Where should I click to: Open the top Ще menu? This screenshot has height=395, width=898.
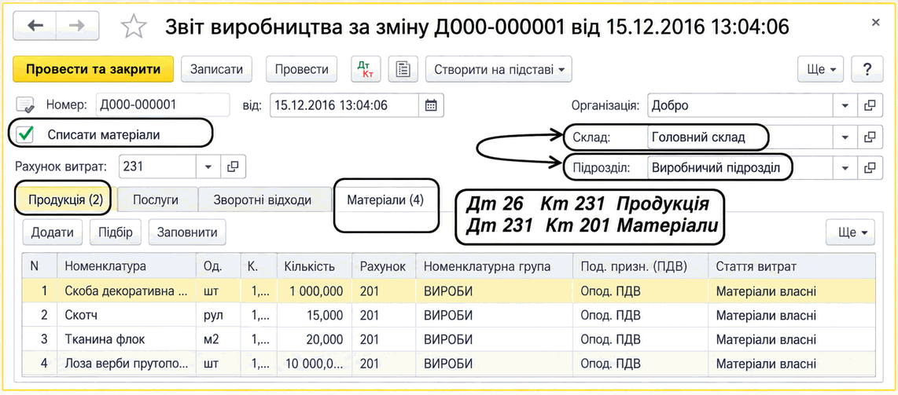pyautogui.click(x=821, y=70)
